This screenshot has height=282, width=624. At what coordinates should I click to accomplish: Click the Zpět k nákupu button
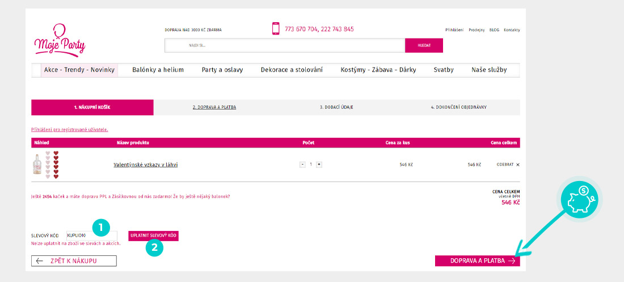click(x=74, y=261)
